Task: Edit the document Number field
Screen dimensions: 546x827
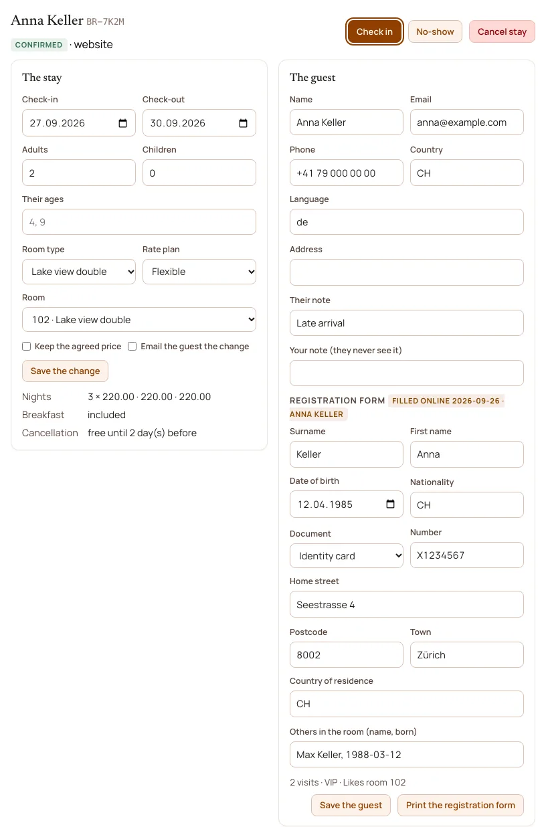Action: point(467,555)
